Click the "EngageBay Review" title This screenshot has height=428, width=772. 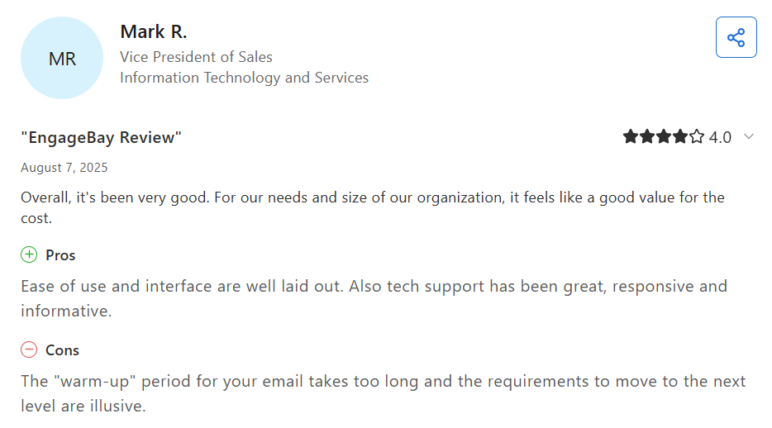point(101,137)
